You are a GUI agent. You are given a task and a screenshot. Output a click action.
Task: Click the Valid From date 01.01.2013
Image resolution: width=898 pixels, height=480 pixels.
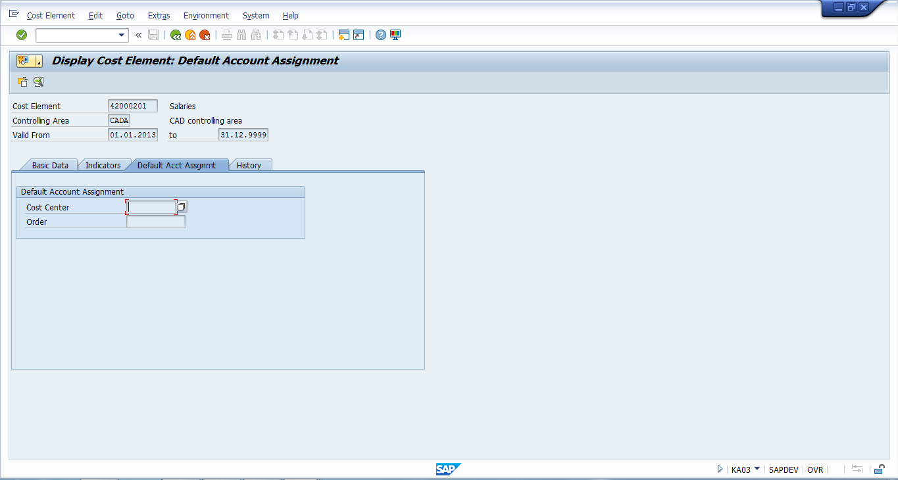(132, 135)
